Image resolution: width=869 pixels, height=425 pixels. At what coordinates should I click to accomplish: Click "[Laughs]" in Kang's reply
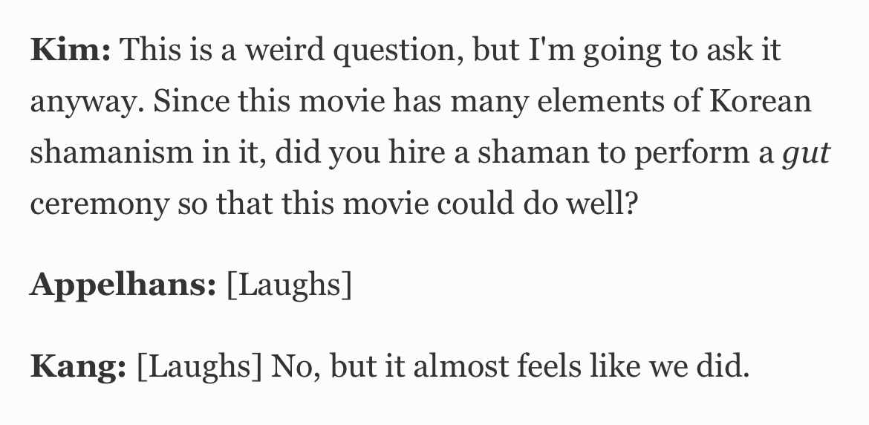tap(198, 368)
